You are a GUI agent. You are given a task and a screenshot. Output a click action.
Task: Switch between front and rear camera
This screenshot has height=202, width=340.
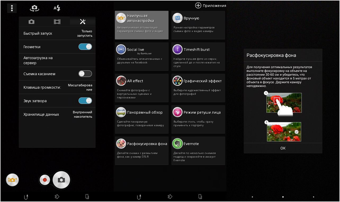click(x=34, y=8)
